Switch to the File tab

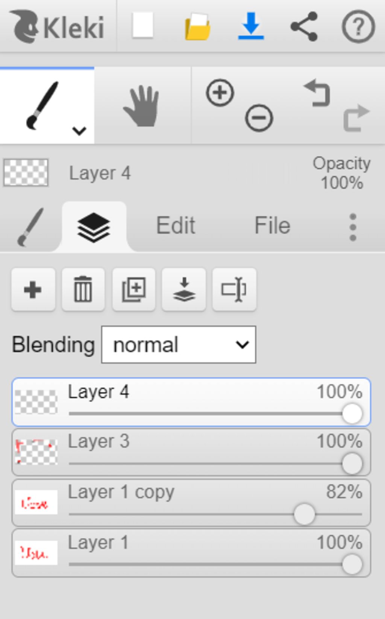click(272, 226)
